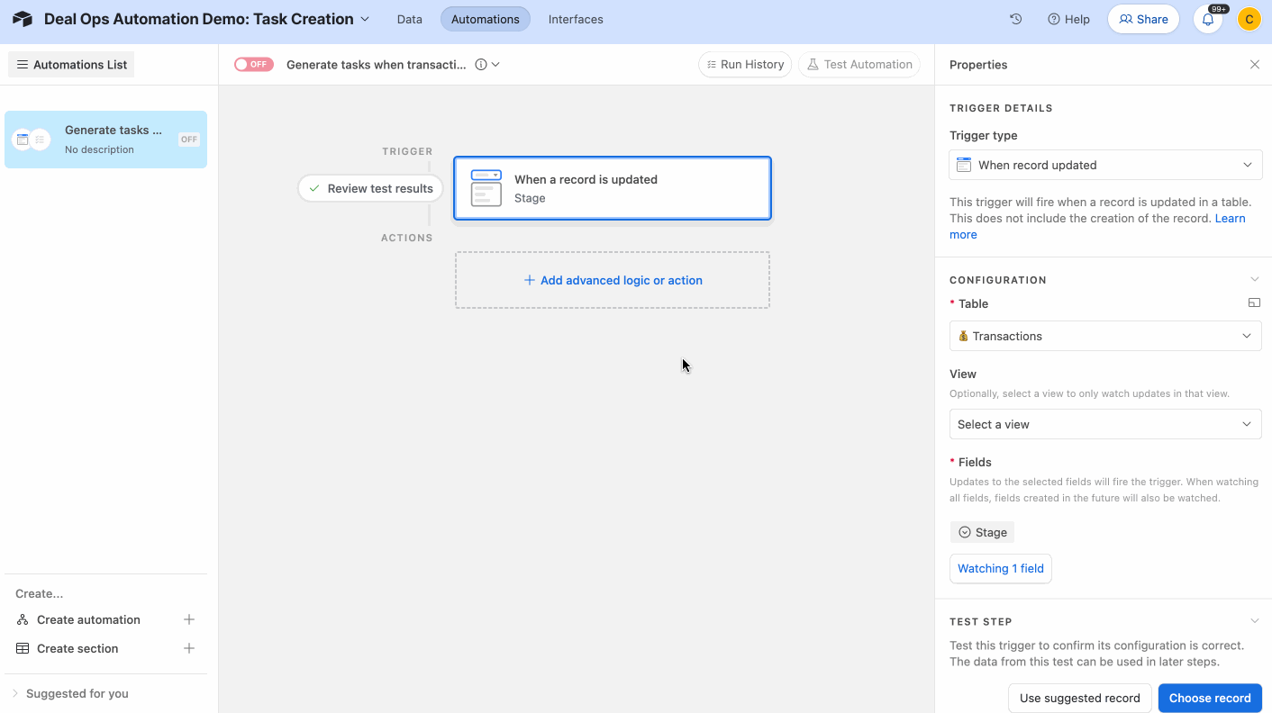Toggle the automation ON/OFF switch

[253, 65]
